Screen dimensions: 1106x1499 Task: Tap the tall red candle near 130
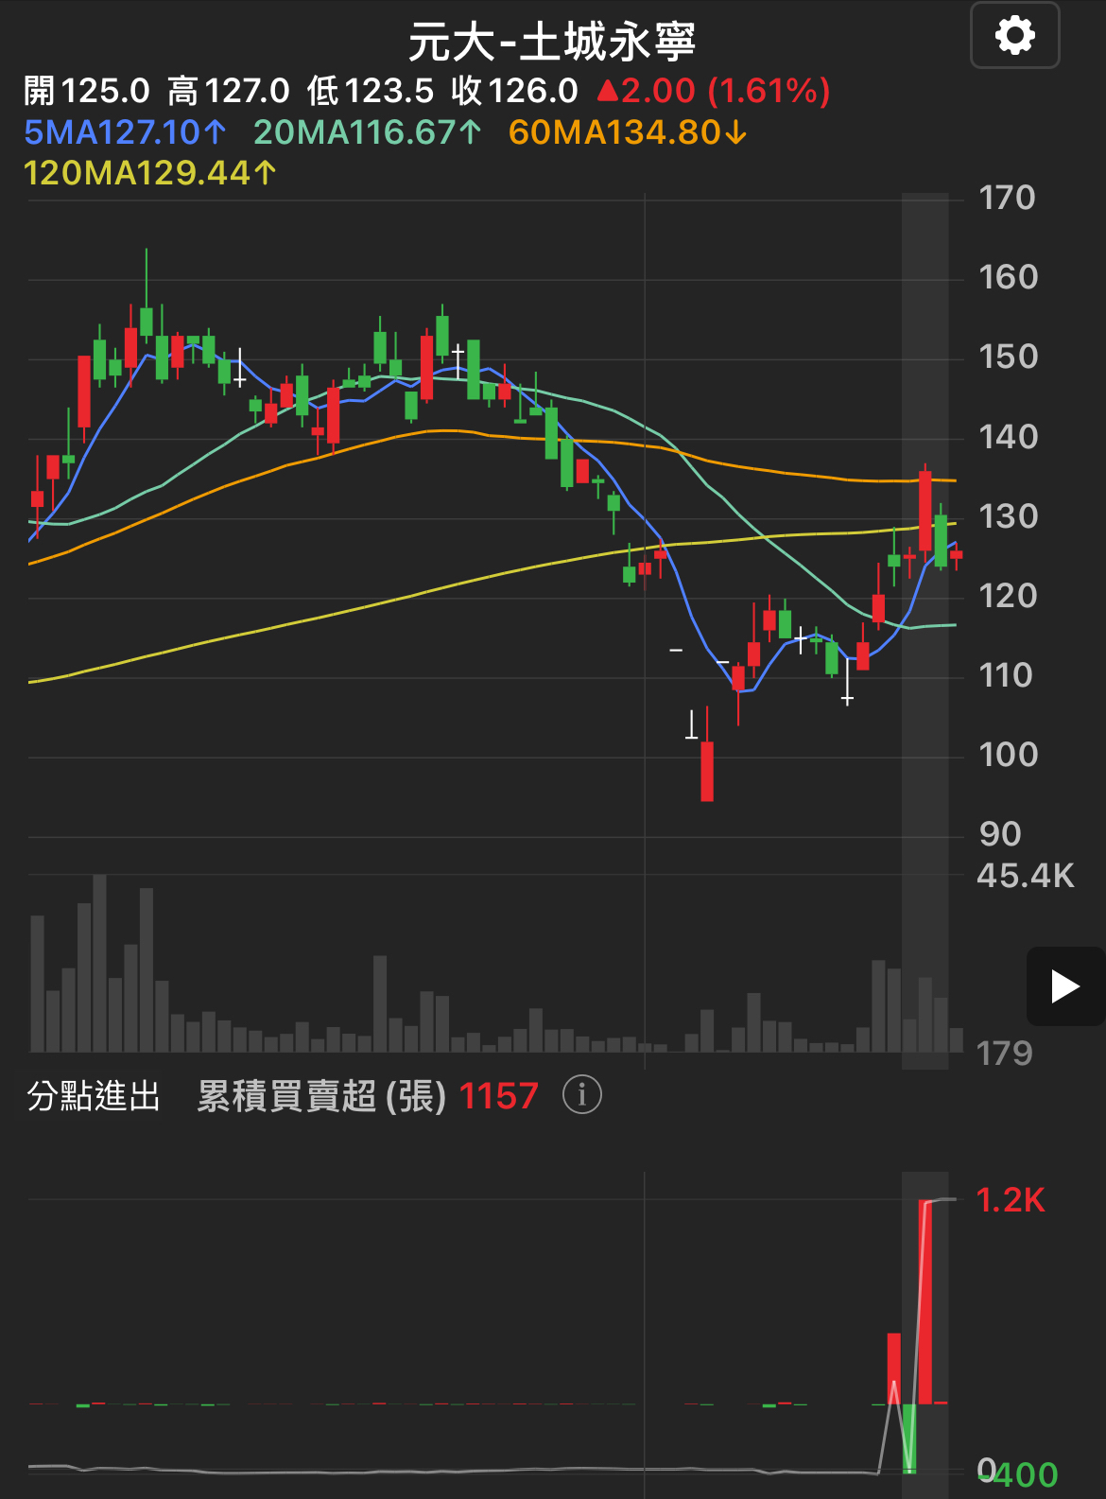[925, 511]
